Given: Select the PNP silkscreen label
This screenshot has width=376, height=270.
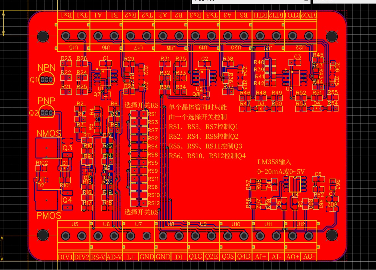Looking at the screenshot, I should tap(47, 101).
